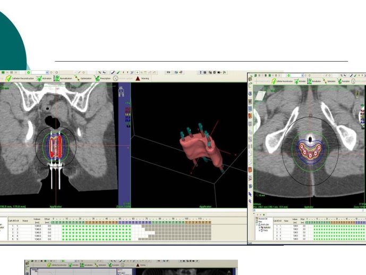Click the SC icon in the right sidebar
Image resolution: width=366 pixels, height=275 pixels.
(250, 194)
